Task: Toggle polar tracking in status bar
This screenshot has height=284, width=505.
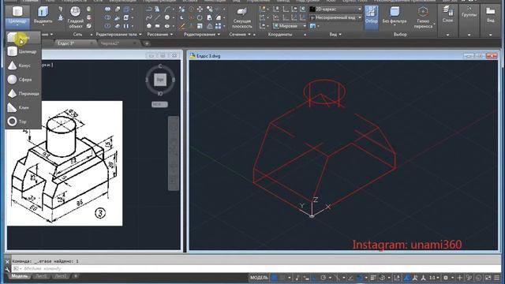Action: tap(323, 278)
